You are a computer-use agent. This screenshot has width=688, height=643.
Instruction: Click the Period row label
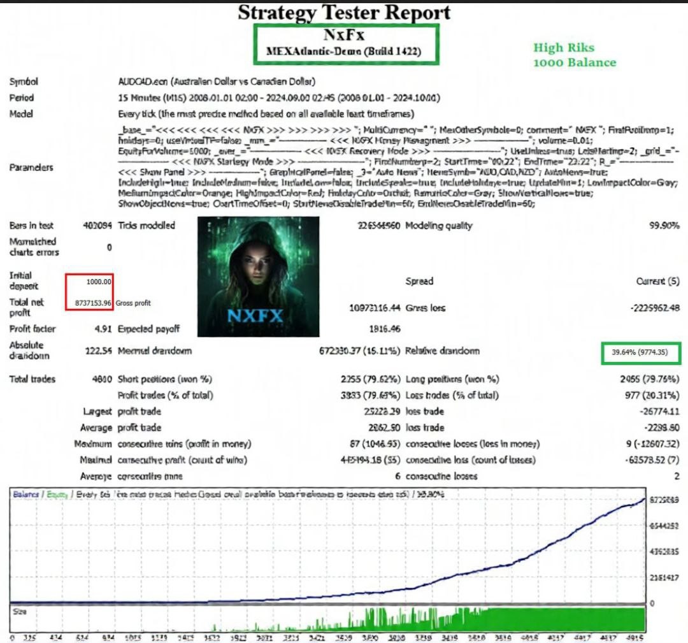(22, 98)
